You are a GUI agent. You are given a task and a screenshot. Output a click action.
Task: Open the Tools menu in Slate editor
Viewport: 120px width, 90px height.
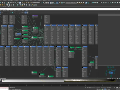point(23,11)
